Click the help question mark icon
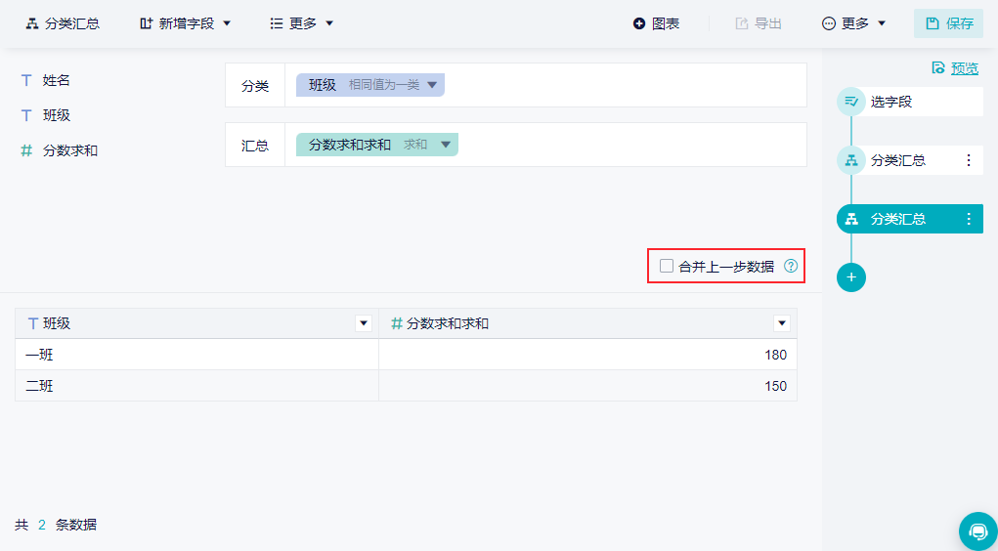 point(791,266)
